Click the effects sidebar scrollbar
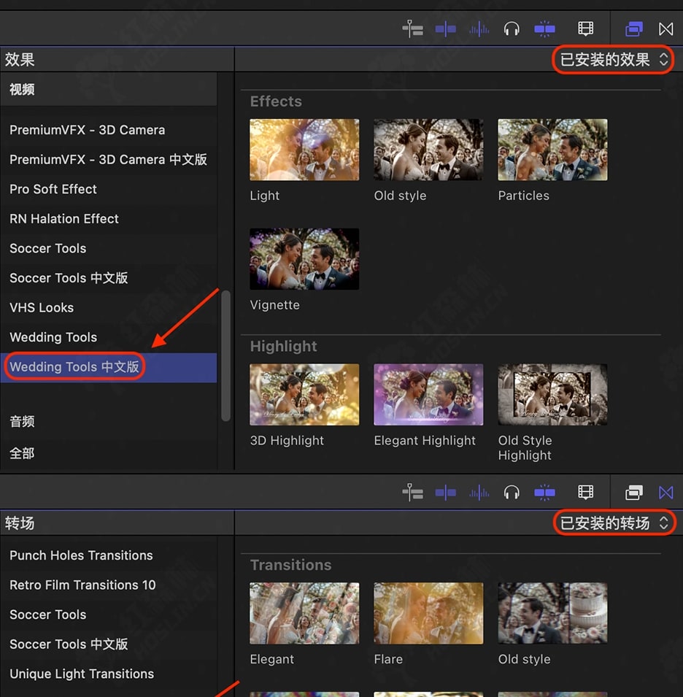683x697 pixels. (x=225, y=355)
